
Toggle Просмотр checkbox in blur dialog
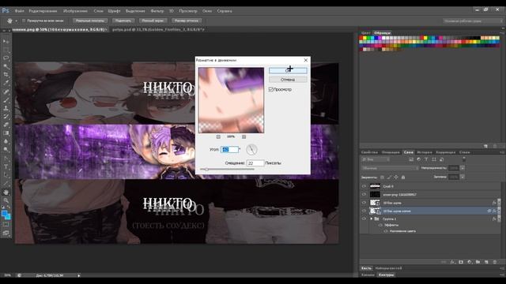click(270, 89)
